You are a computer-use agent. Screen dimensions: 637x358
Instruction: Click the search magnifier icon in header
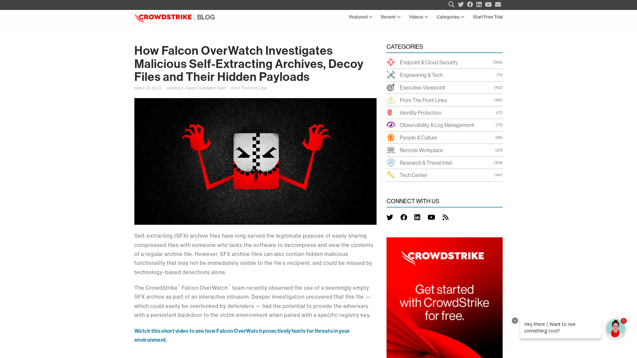pyautogui.click(x=451, y=4)
